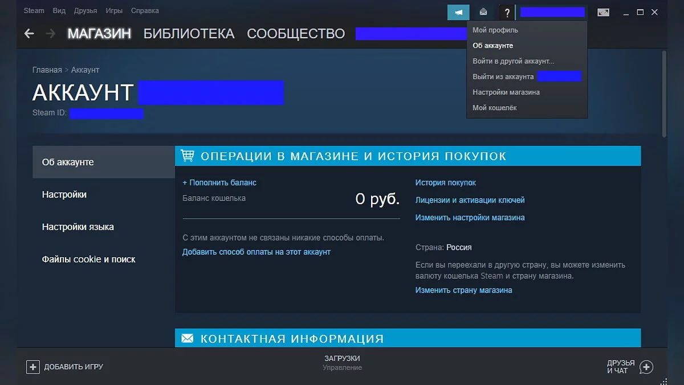The width and height of the screenshot is (684, 385).
Task: Choose Мой кошелёк in account dropdown
Action: pos(495,108)
